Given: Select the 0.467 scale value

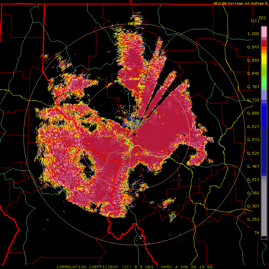Looking at the screenshot, I should coord(253,166).
